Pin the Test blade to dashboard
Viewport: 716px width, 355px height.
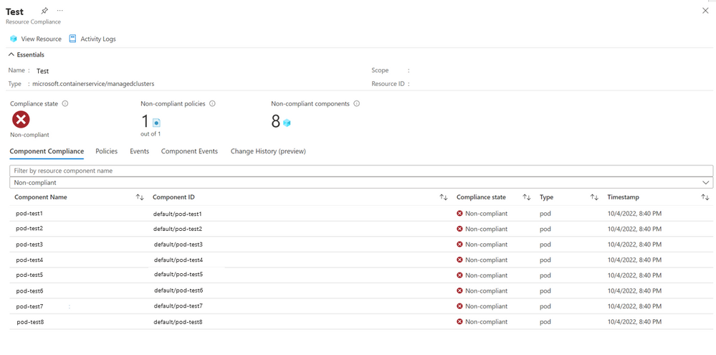point(44,11)
